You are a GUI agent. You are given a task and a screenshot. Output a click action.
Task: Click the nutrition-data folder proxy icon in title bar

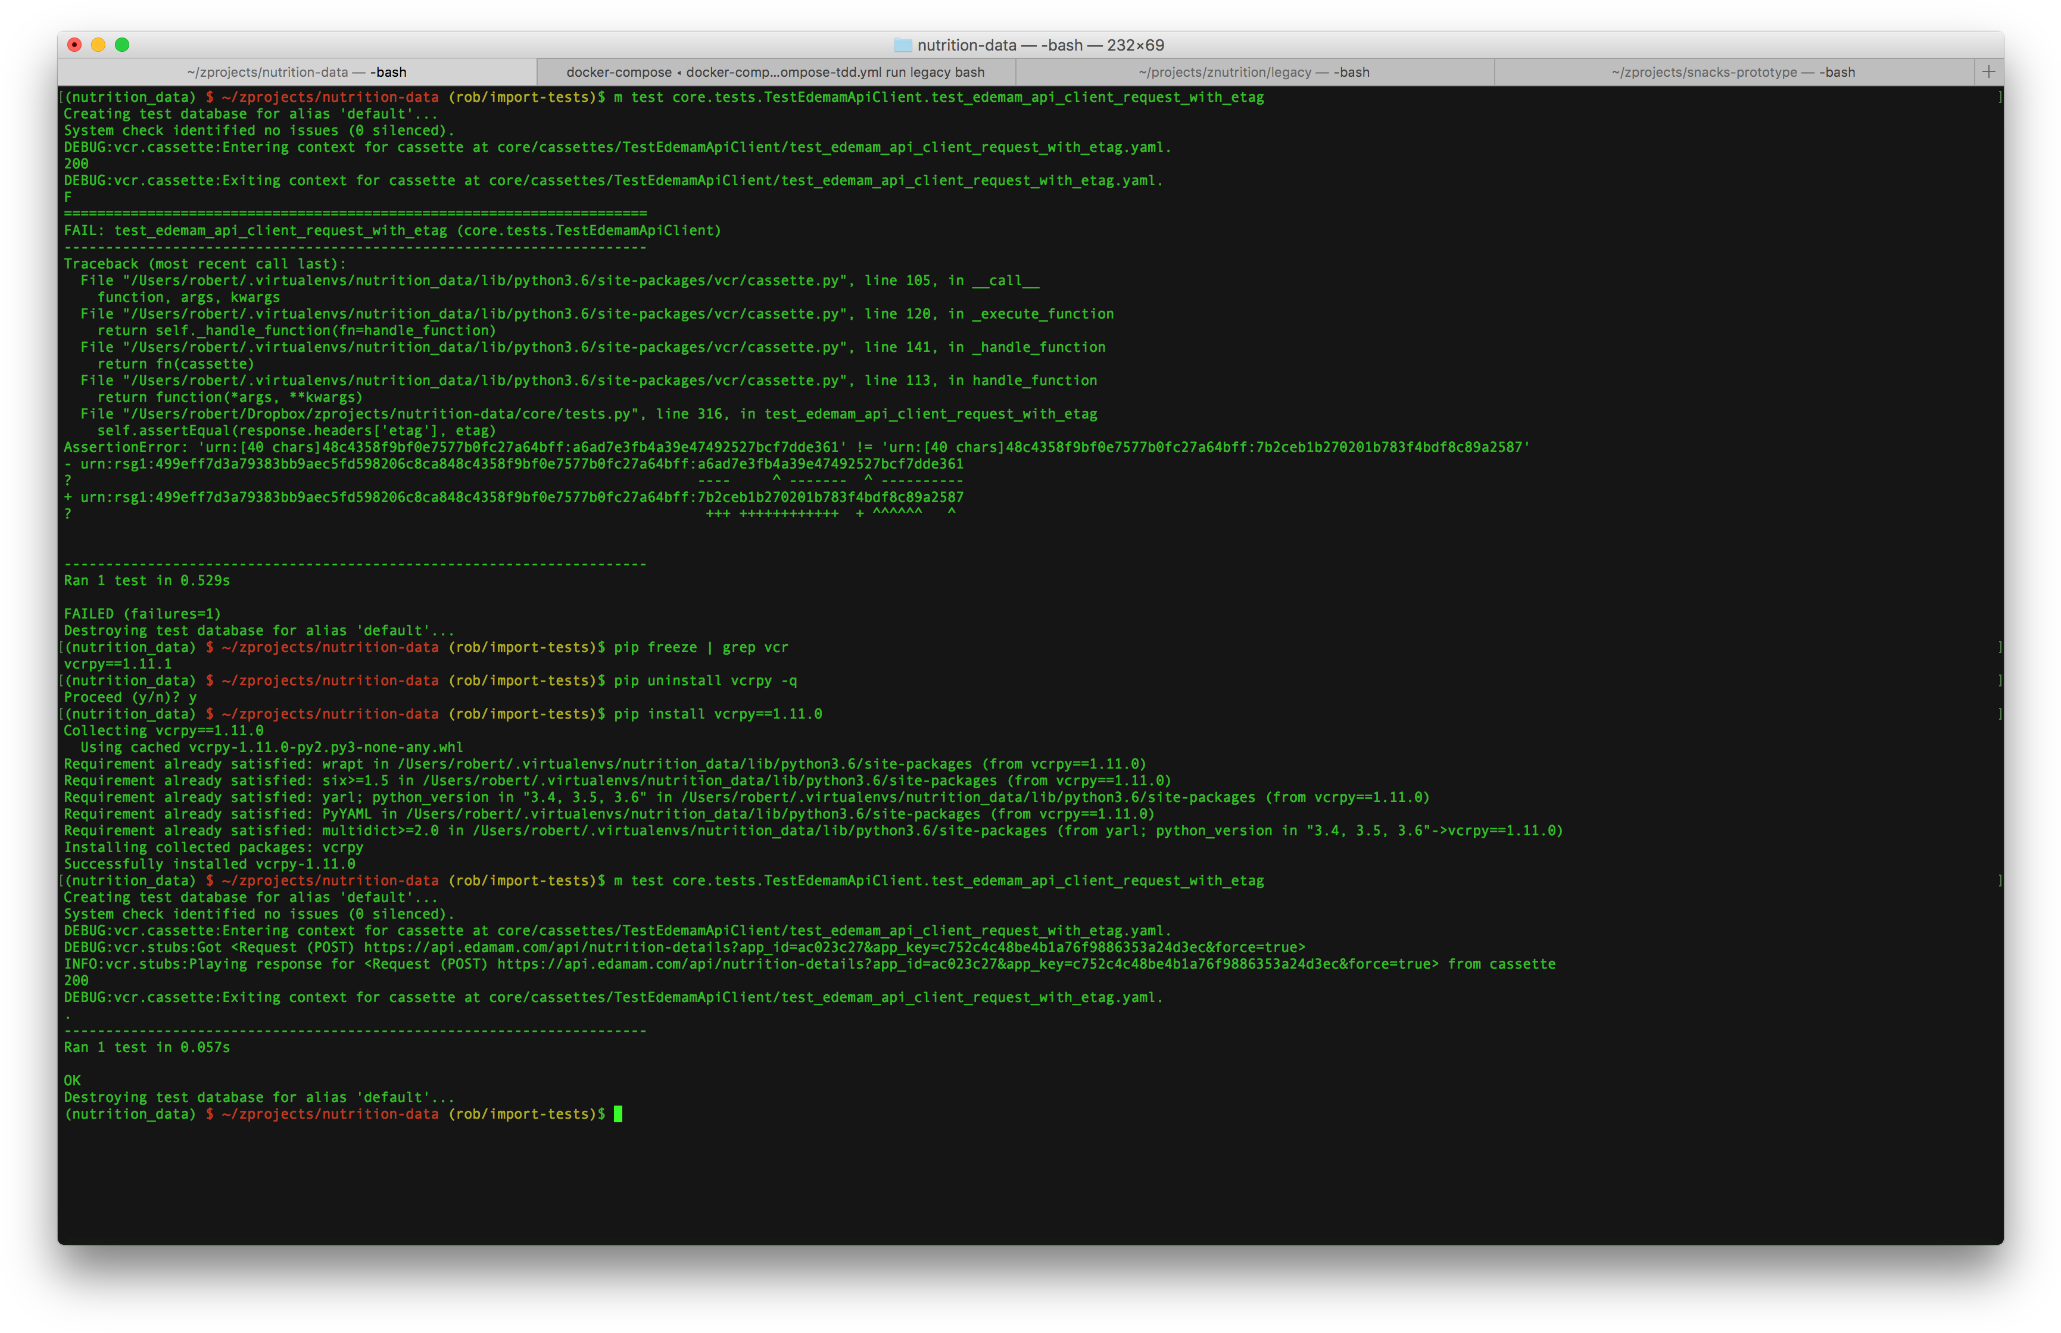pyautogui.click(x=905, y=45)
